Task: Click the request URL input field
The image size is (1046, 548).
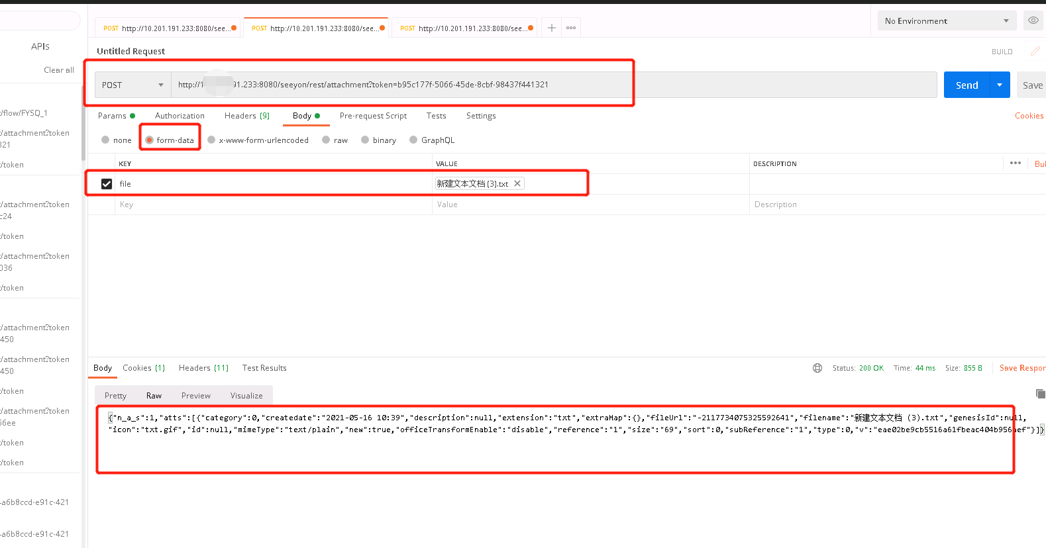Action: [x=554, y=85]
